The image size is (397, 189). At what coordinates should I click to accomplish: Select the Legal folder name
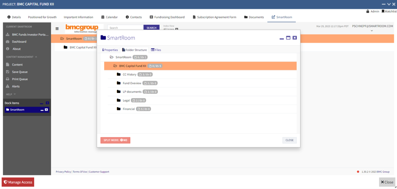coord(126,101)
